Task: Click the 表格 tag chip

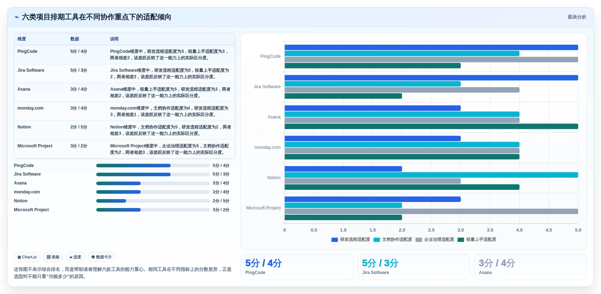Action: click(x=53, y=257)
